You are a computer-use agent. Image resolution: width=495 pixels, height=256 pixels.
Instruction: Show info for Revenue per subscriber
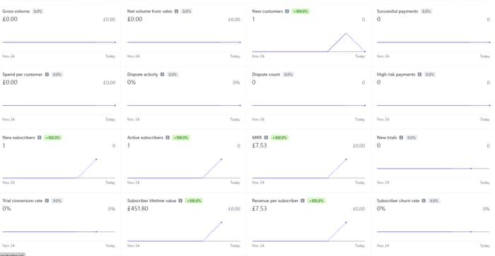pyautogui.click(x=303, y=201)
